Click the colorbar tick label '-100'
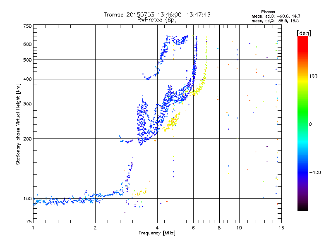This screenshot has width=331, height=248. (x=315, y=172)
